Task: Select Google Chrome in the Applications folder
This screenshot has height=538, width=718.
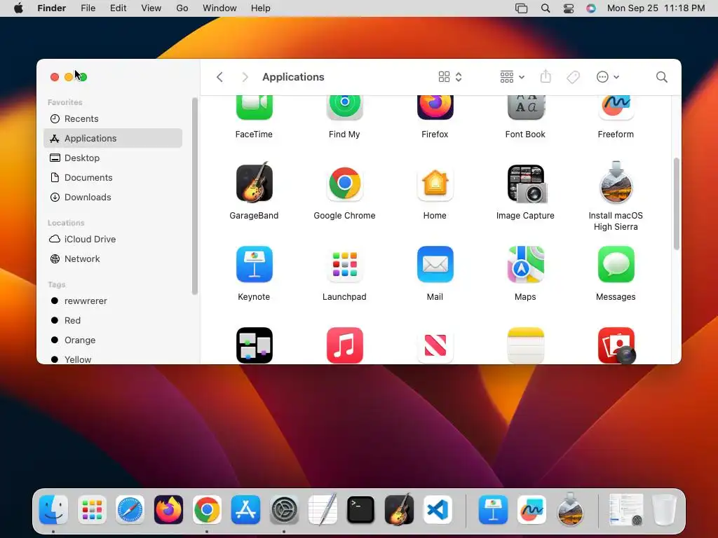Action: point(344,183)
